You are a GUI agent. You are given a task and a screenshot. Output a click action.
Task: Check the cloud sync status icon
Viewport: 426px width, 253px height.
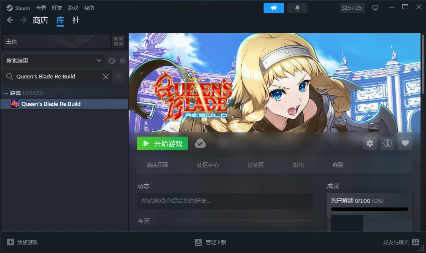(200, 143)
